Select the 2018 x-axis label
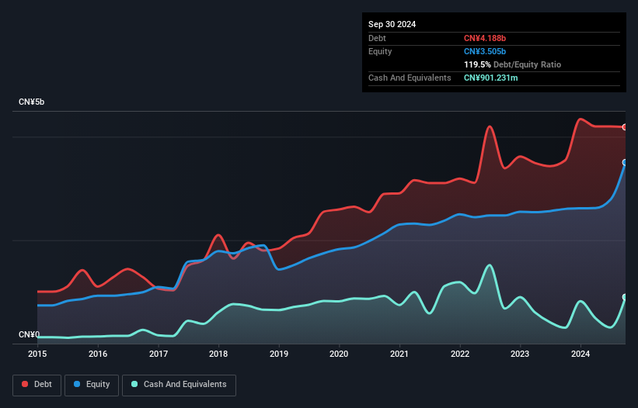638x408 pixels. click(218, 354)
